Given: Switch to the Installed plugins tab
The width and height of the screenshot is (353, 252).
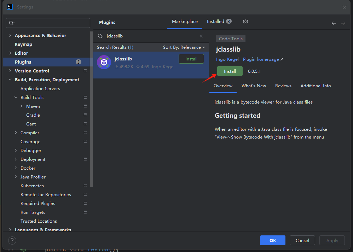Looking at the screenshot, I should click(219, 22).
